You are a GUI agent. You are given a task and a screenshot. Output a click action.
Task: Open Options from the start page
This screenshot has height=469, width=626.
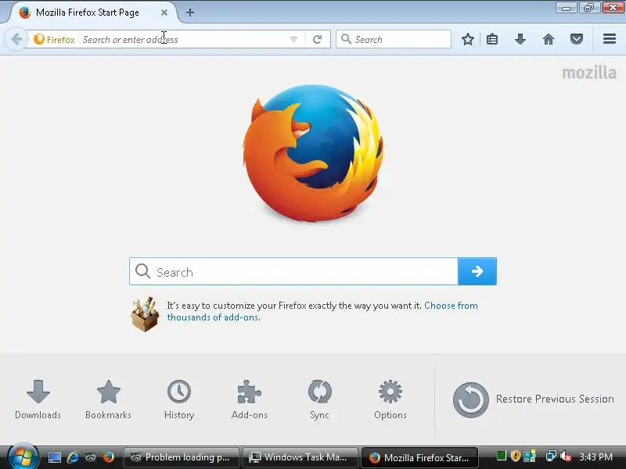point(390,399)
